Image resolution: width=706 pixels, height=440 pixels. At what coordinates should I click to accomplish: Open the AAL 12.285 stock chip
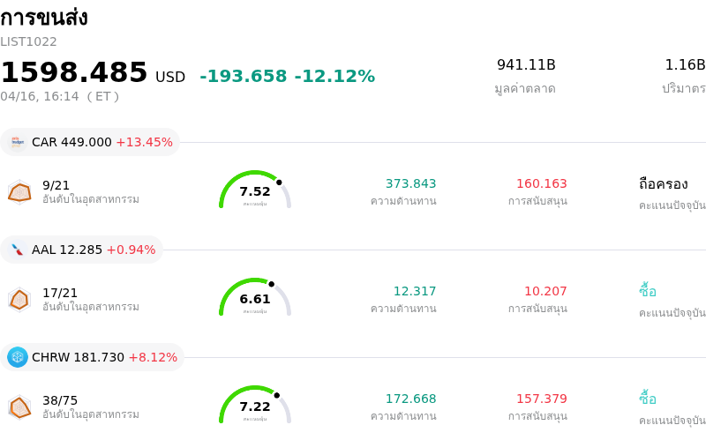(x=82, y=250)
